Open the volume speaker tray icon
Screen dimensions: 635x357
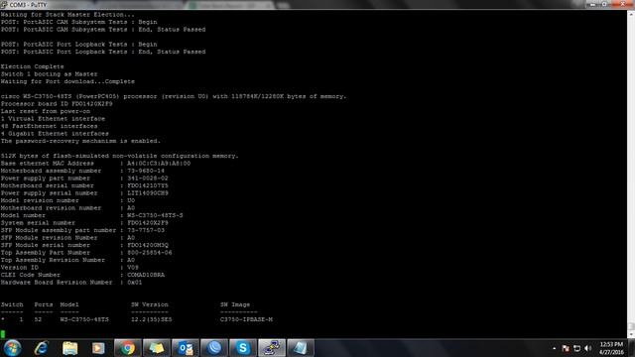(x=588, y=348)
